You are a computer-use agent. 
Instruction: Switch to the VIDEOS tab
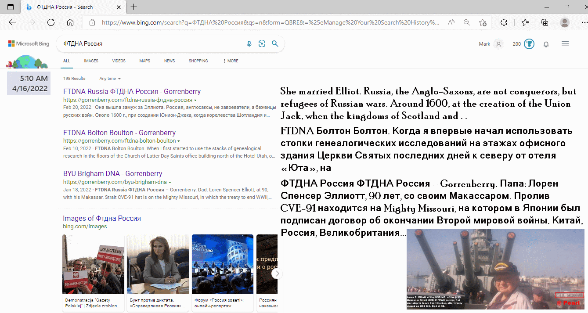(119, 61)
